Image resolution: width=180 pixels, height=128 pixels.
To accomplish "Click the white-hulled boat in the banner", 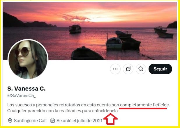I will pos(114,43).
